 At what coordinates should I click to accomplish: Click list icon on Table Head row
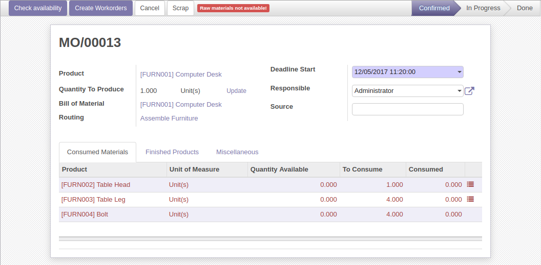pos(470,184)
